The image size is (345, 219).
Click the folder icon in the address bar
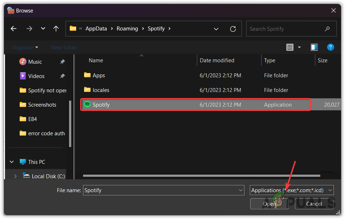point(73,28)
